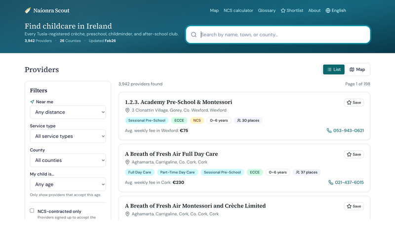Click the search magnifier icon
This screenshot has width=395, height=247.
click(x=194, y=35)
